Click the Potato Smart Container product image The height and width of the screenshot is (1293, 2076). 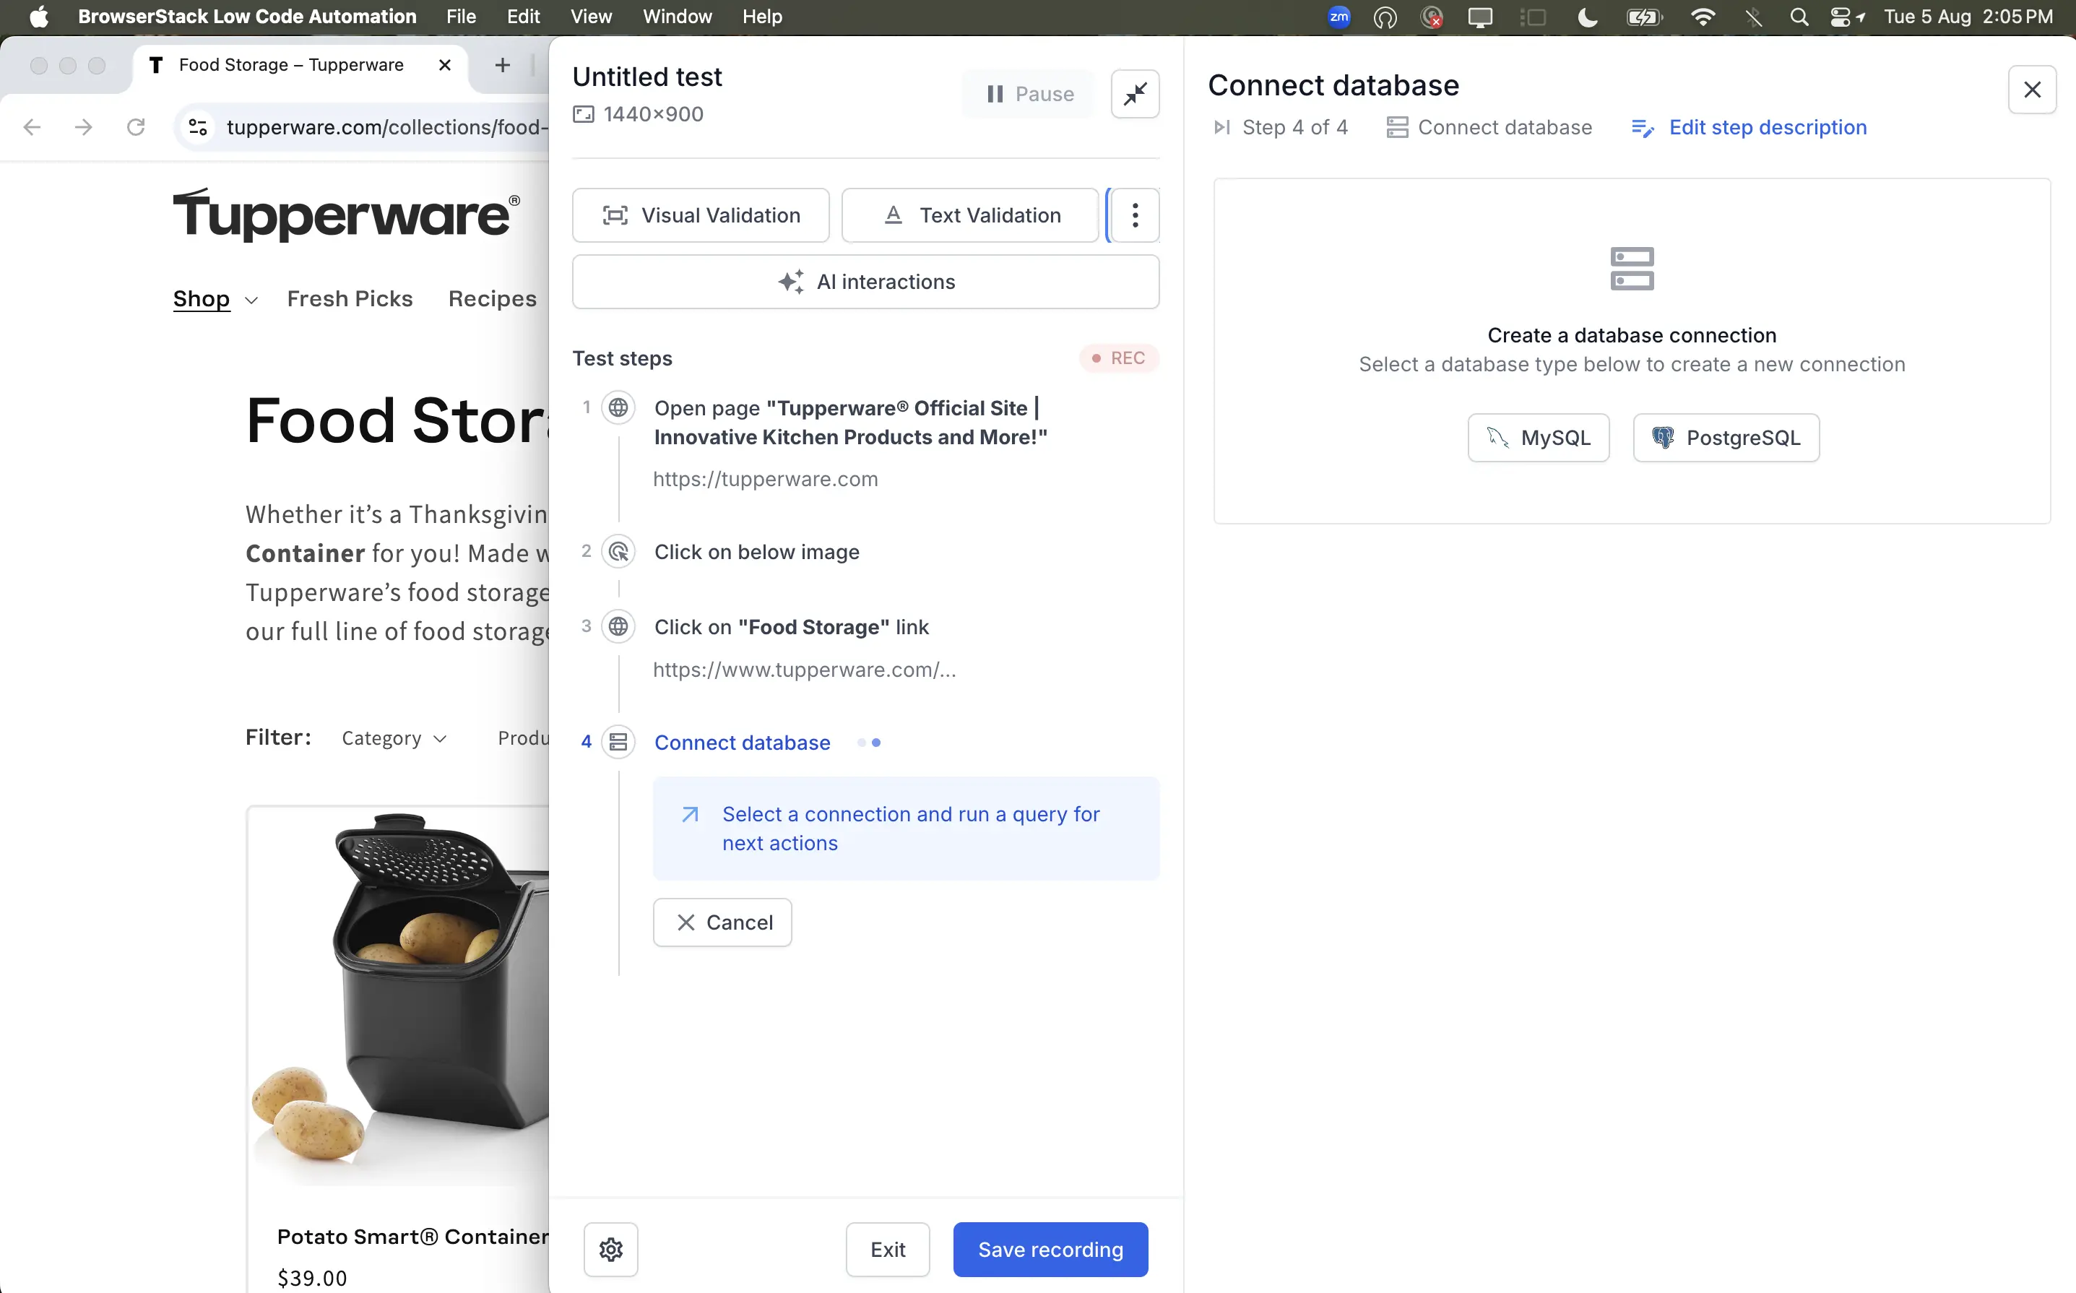point(400,992)
